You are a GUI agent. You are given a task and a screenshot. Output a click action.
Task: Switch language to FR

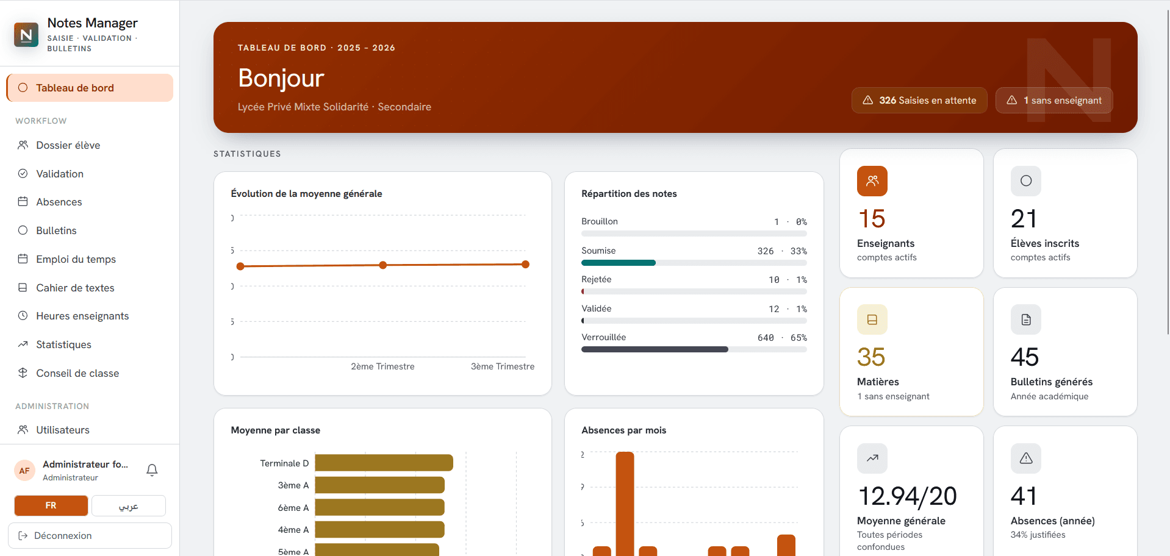51,505
